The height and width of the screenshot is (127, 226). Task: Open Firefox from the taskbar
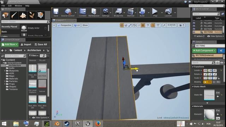click(98, 124)
